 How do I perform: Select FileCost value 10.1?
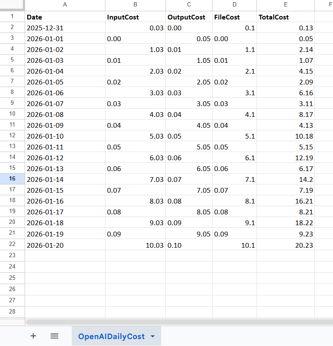click(235, 245)
